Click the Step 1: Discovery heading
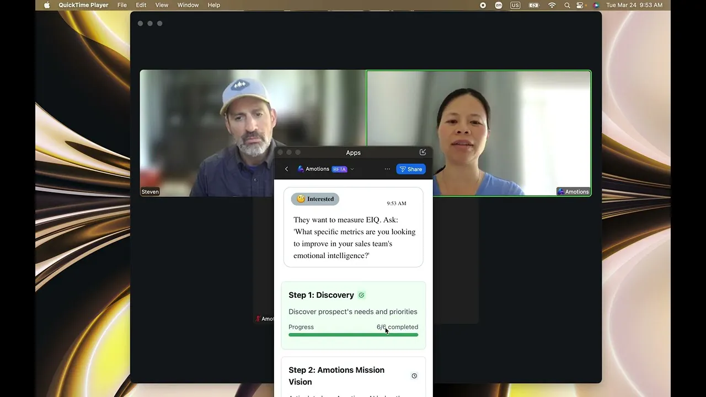 click(321, 295)
